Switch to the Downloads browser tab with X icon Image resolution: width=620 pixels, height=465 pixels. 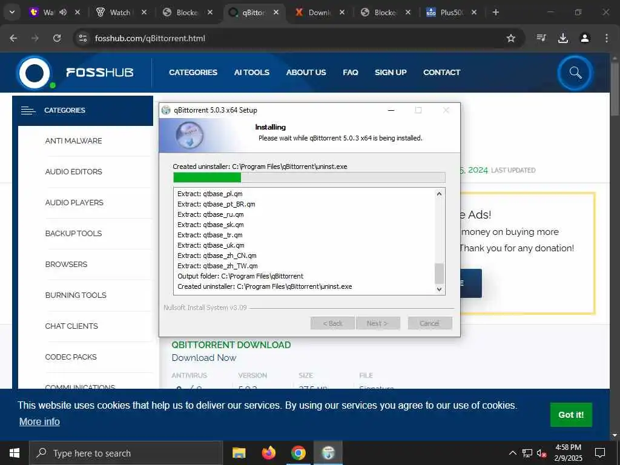(x=320, y=12)
